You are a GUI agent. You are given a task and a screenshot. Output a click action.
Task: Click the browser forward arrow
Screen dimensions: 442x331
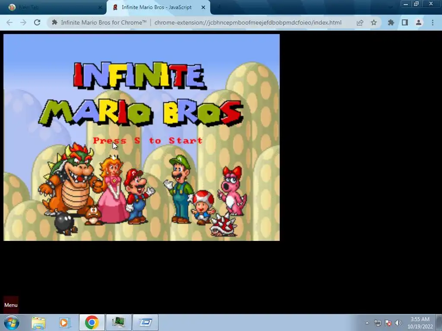pos(23,22)
